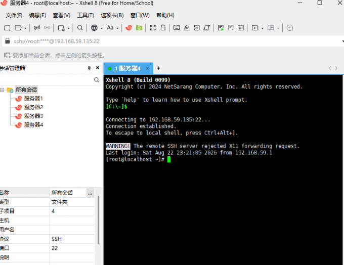This screenshot has height=265, width=344.
Task: Click the terminal prompt cursor area
Action: coord(168,159)
